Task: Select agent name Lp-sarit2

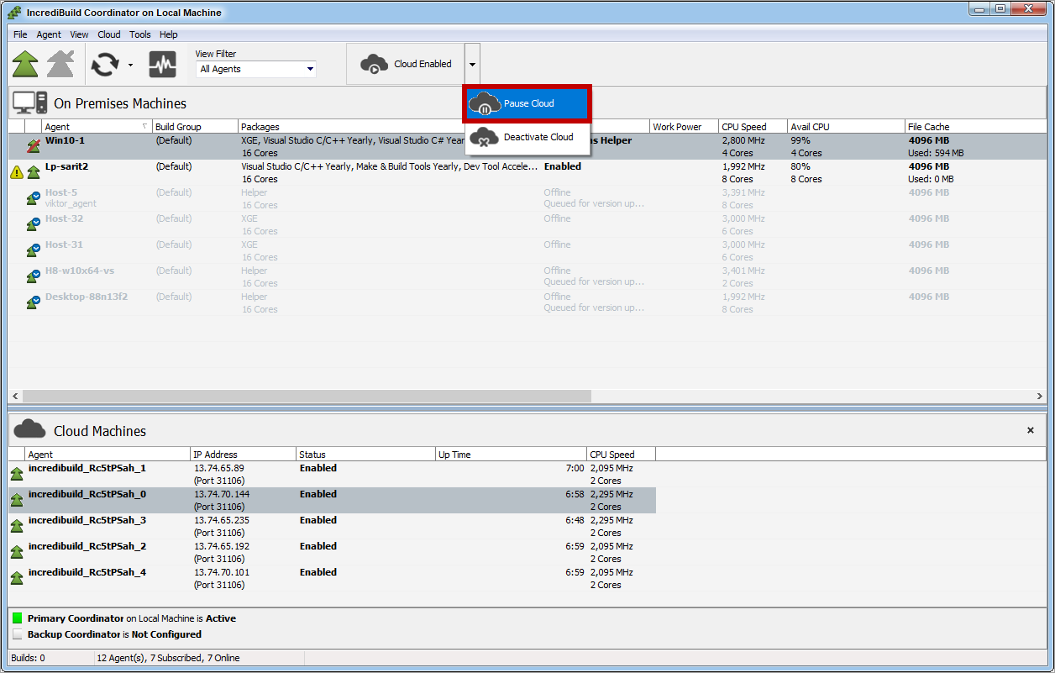Action: pos(67,166)
